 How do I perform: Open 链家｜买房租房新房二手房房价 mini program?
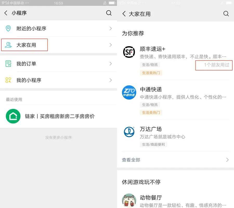pos(58,116)
